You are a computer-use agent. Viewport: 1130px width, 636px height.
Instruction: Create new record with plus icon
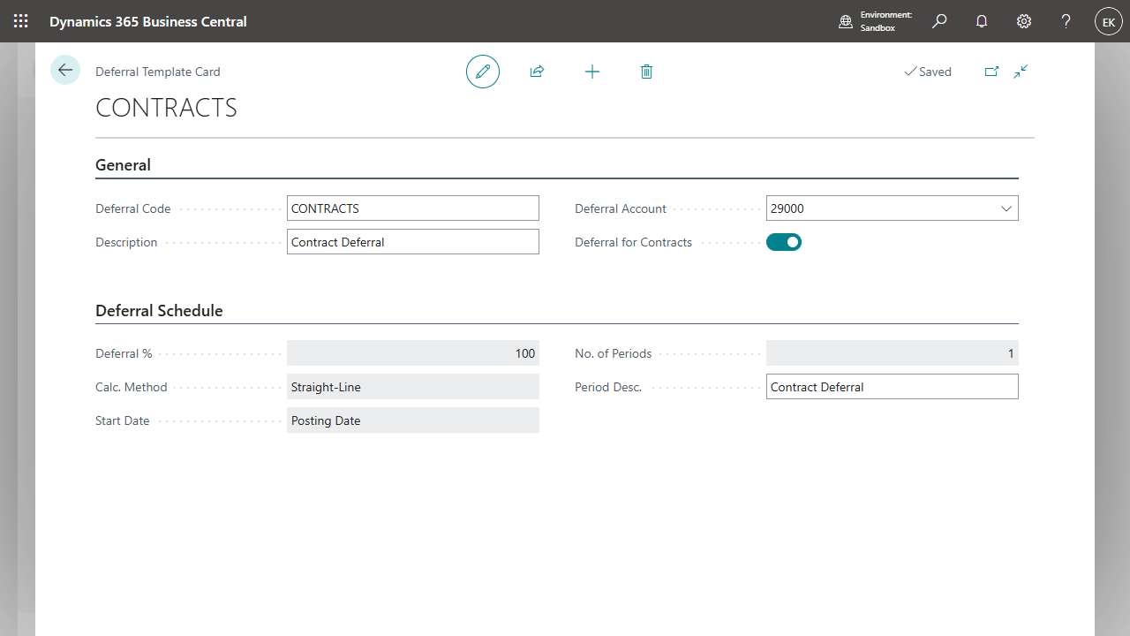click(x=592, y=72)
